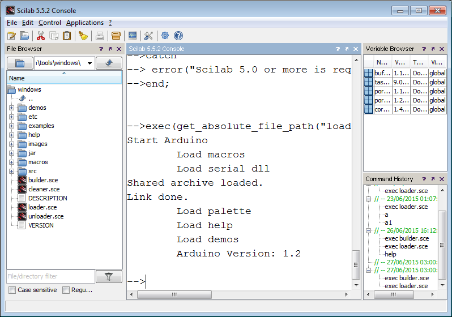Expand the demos folder tree node
This screenshot has height=317, width=452.
tap(11, 108)
